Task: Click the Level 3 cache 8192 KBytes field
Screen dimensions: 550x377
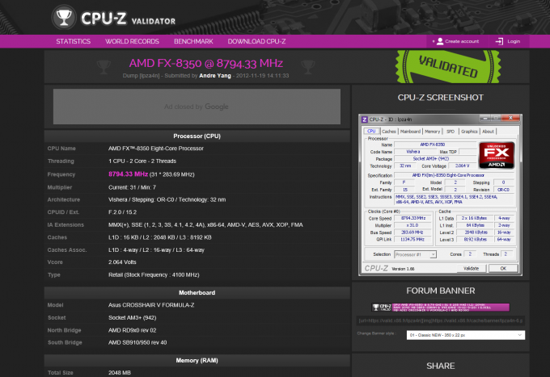Action: click(475, 240)
